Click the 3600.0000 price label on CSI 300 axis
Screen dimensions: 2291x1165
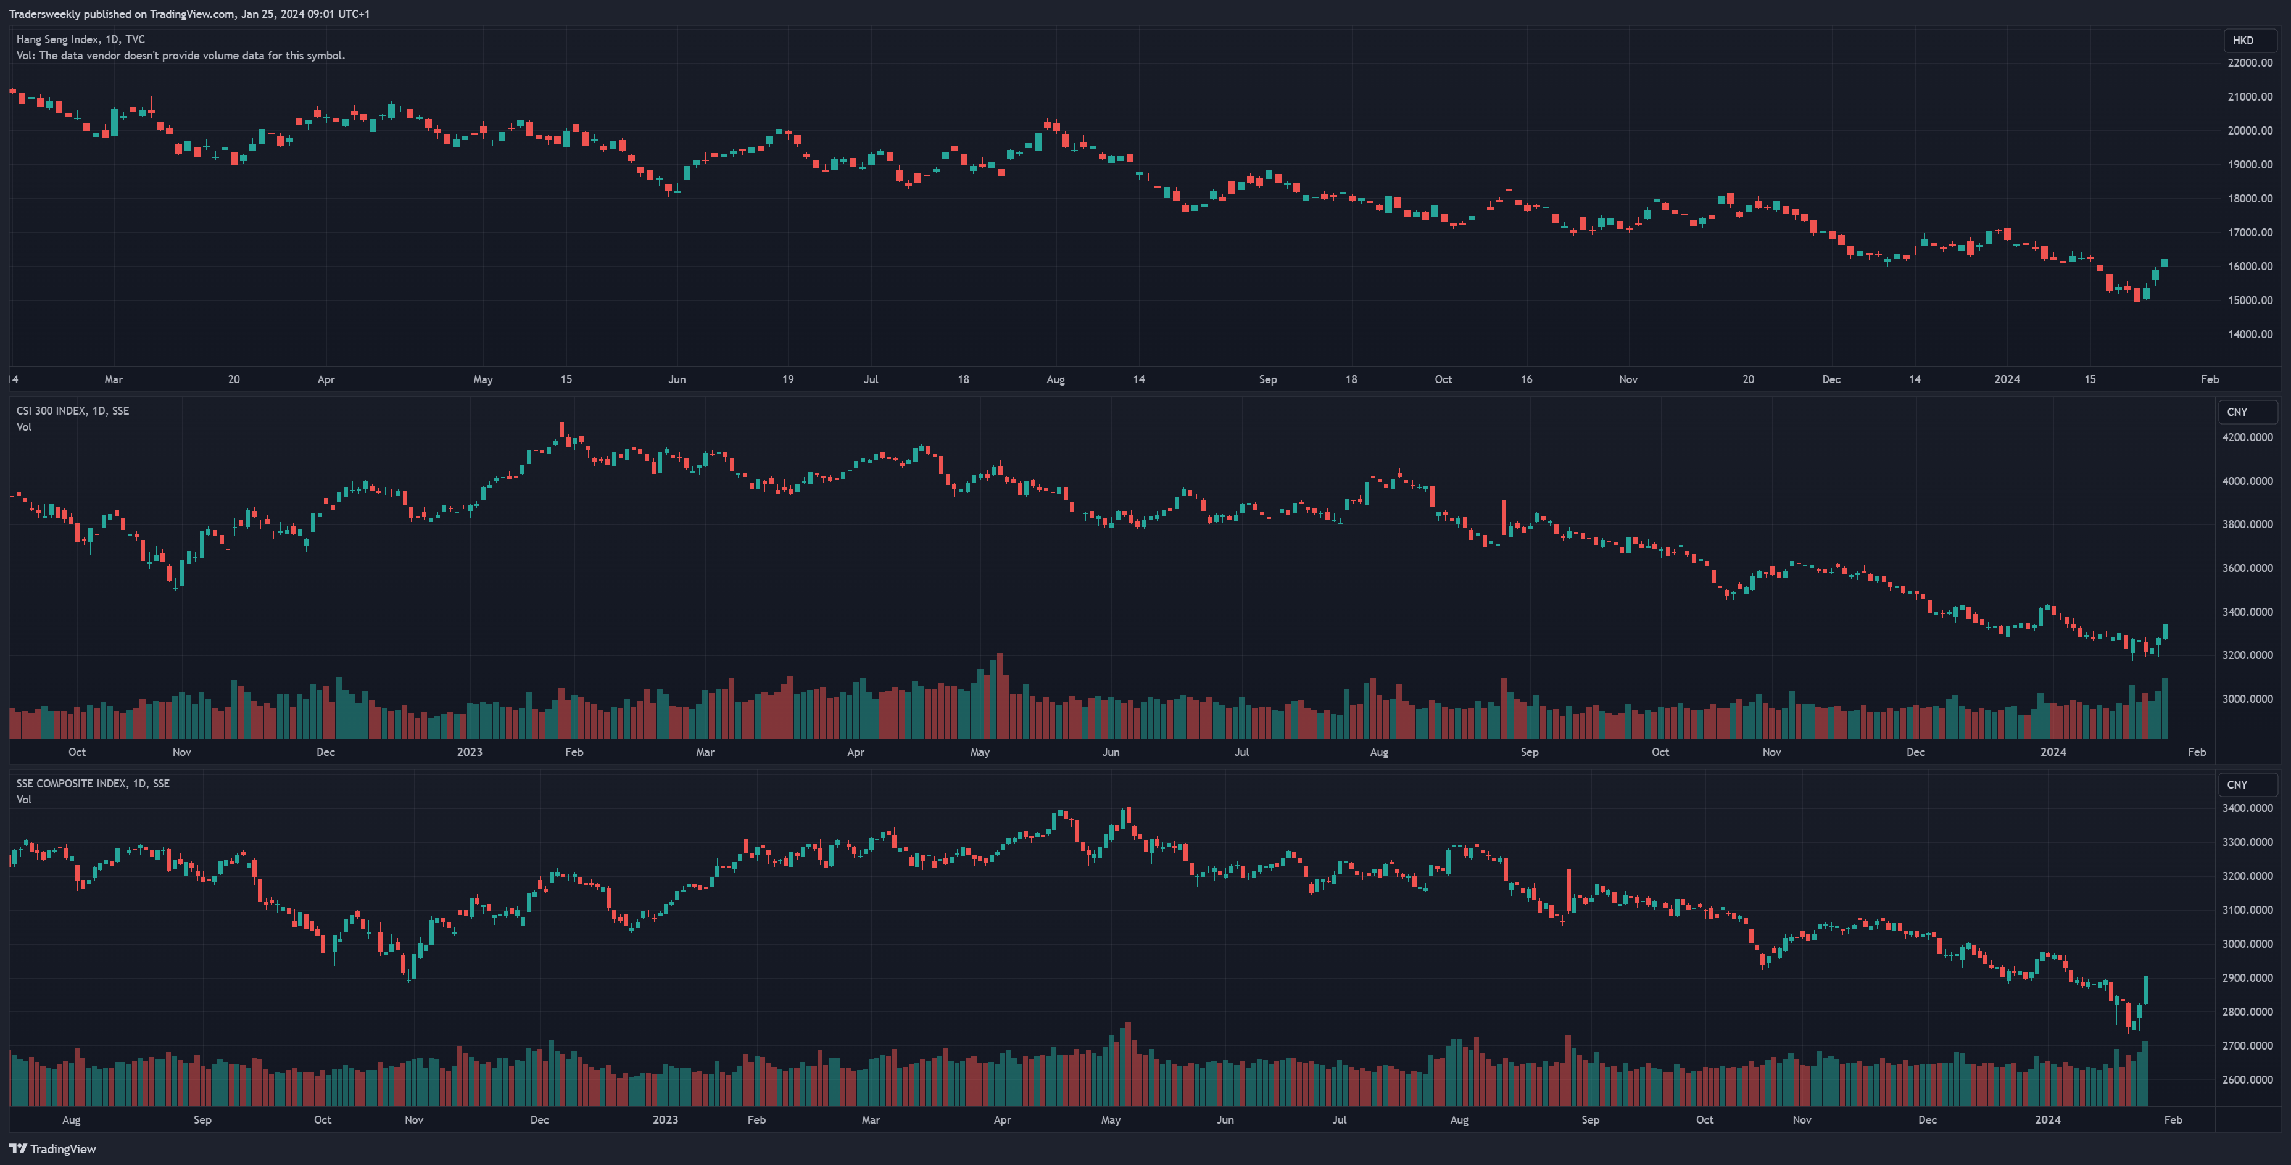click(x=2247, y=568)
